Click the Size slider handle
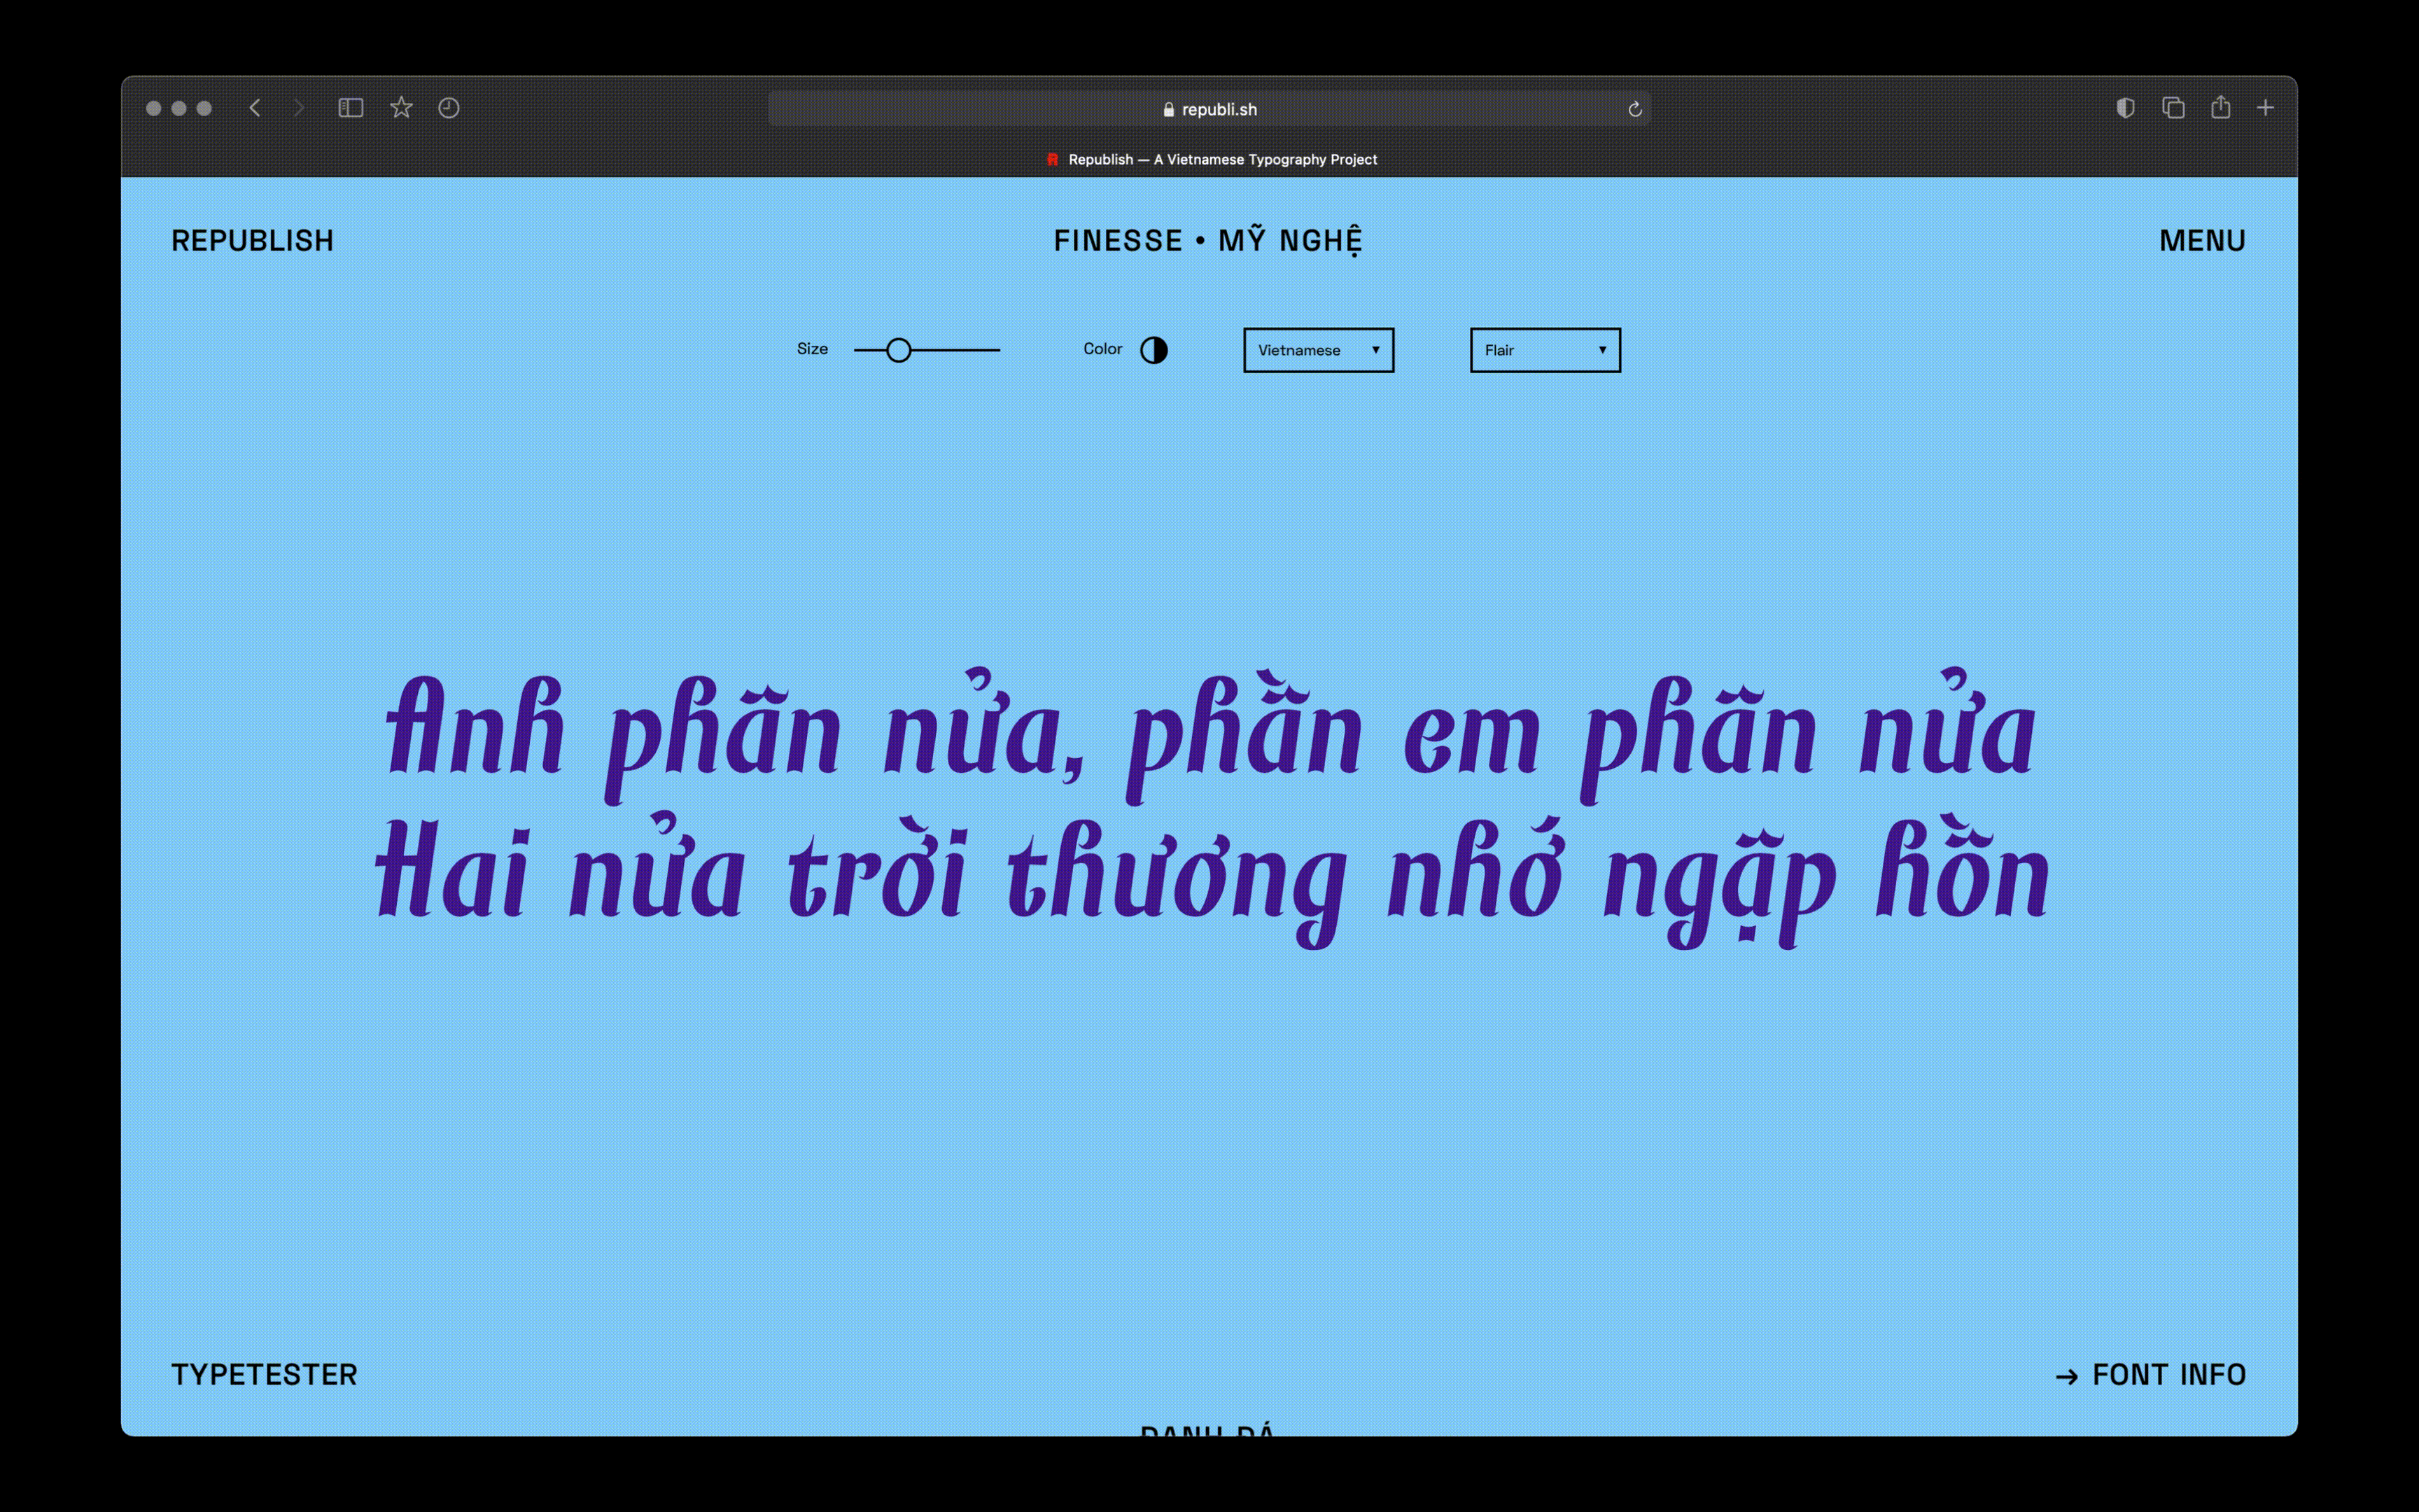The height and width of the screenshot is (1512, 2419). point(899,350)
